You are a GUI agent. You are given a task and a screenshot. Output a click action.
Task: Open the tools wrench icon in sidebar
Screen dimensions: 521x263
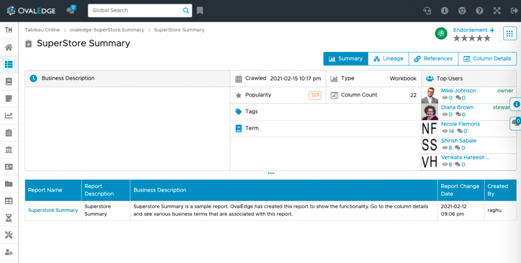9,235
